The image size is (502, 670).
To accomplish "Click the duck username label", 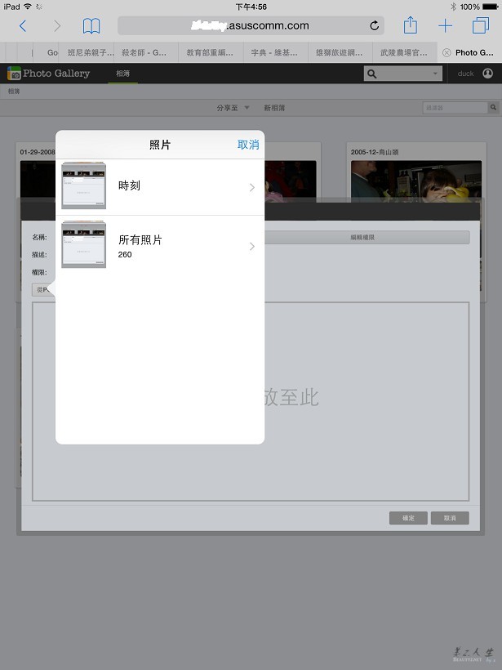I will click(465, 74).
